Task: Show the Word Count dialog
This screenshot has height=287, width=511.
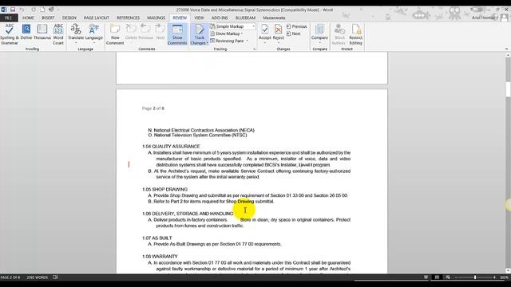Action: click(58, 34)
